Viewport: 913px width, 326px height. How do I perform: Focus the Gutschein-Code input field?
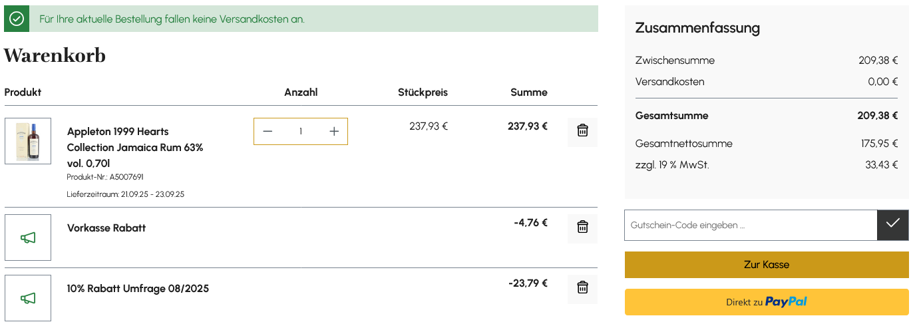coord(751,225)
